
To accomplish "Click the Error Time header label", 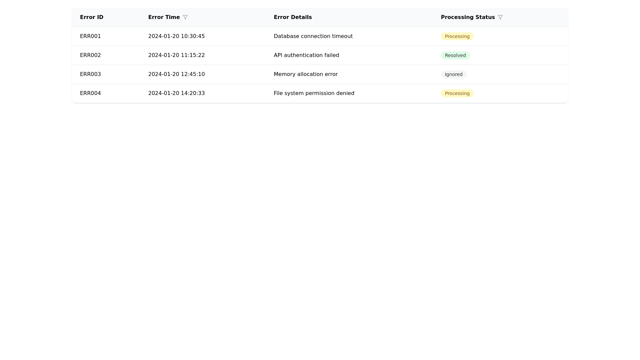I will [164, 17].
